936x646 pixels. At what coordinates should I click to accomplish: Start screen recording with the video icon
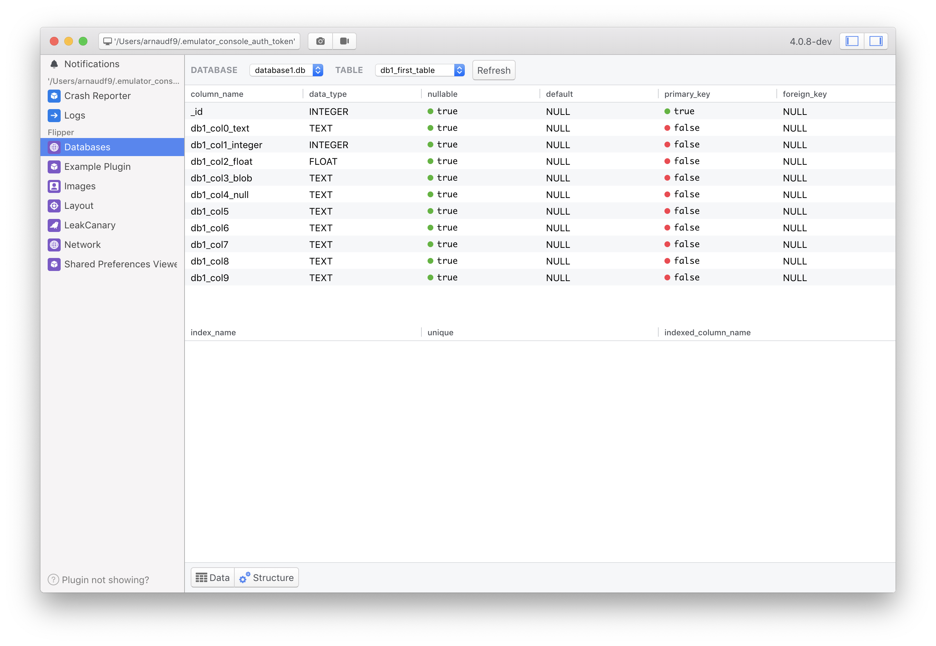pos(344,41)
